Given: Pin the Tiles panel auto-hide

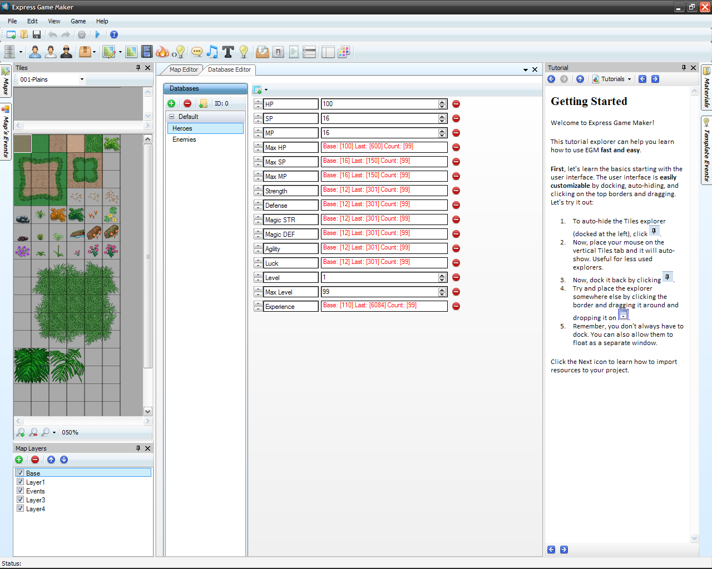Looking at the screenshot, I should (x=138, y=67).
